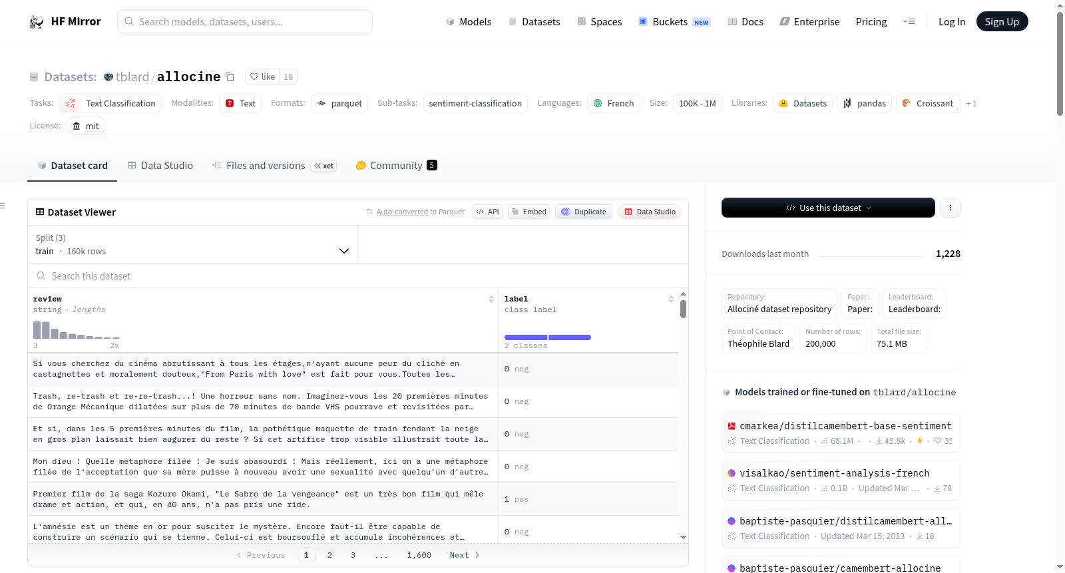Open Spaces from the top navigation
This screenshot has width=1065, height=573.
pos(600,22)
